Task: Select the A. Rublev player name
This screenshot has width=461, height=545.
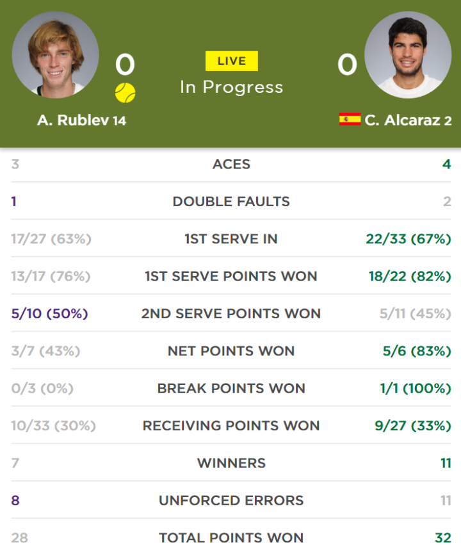Action: 73,120
